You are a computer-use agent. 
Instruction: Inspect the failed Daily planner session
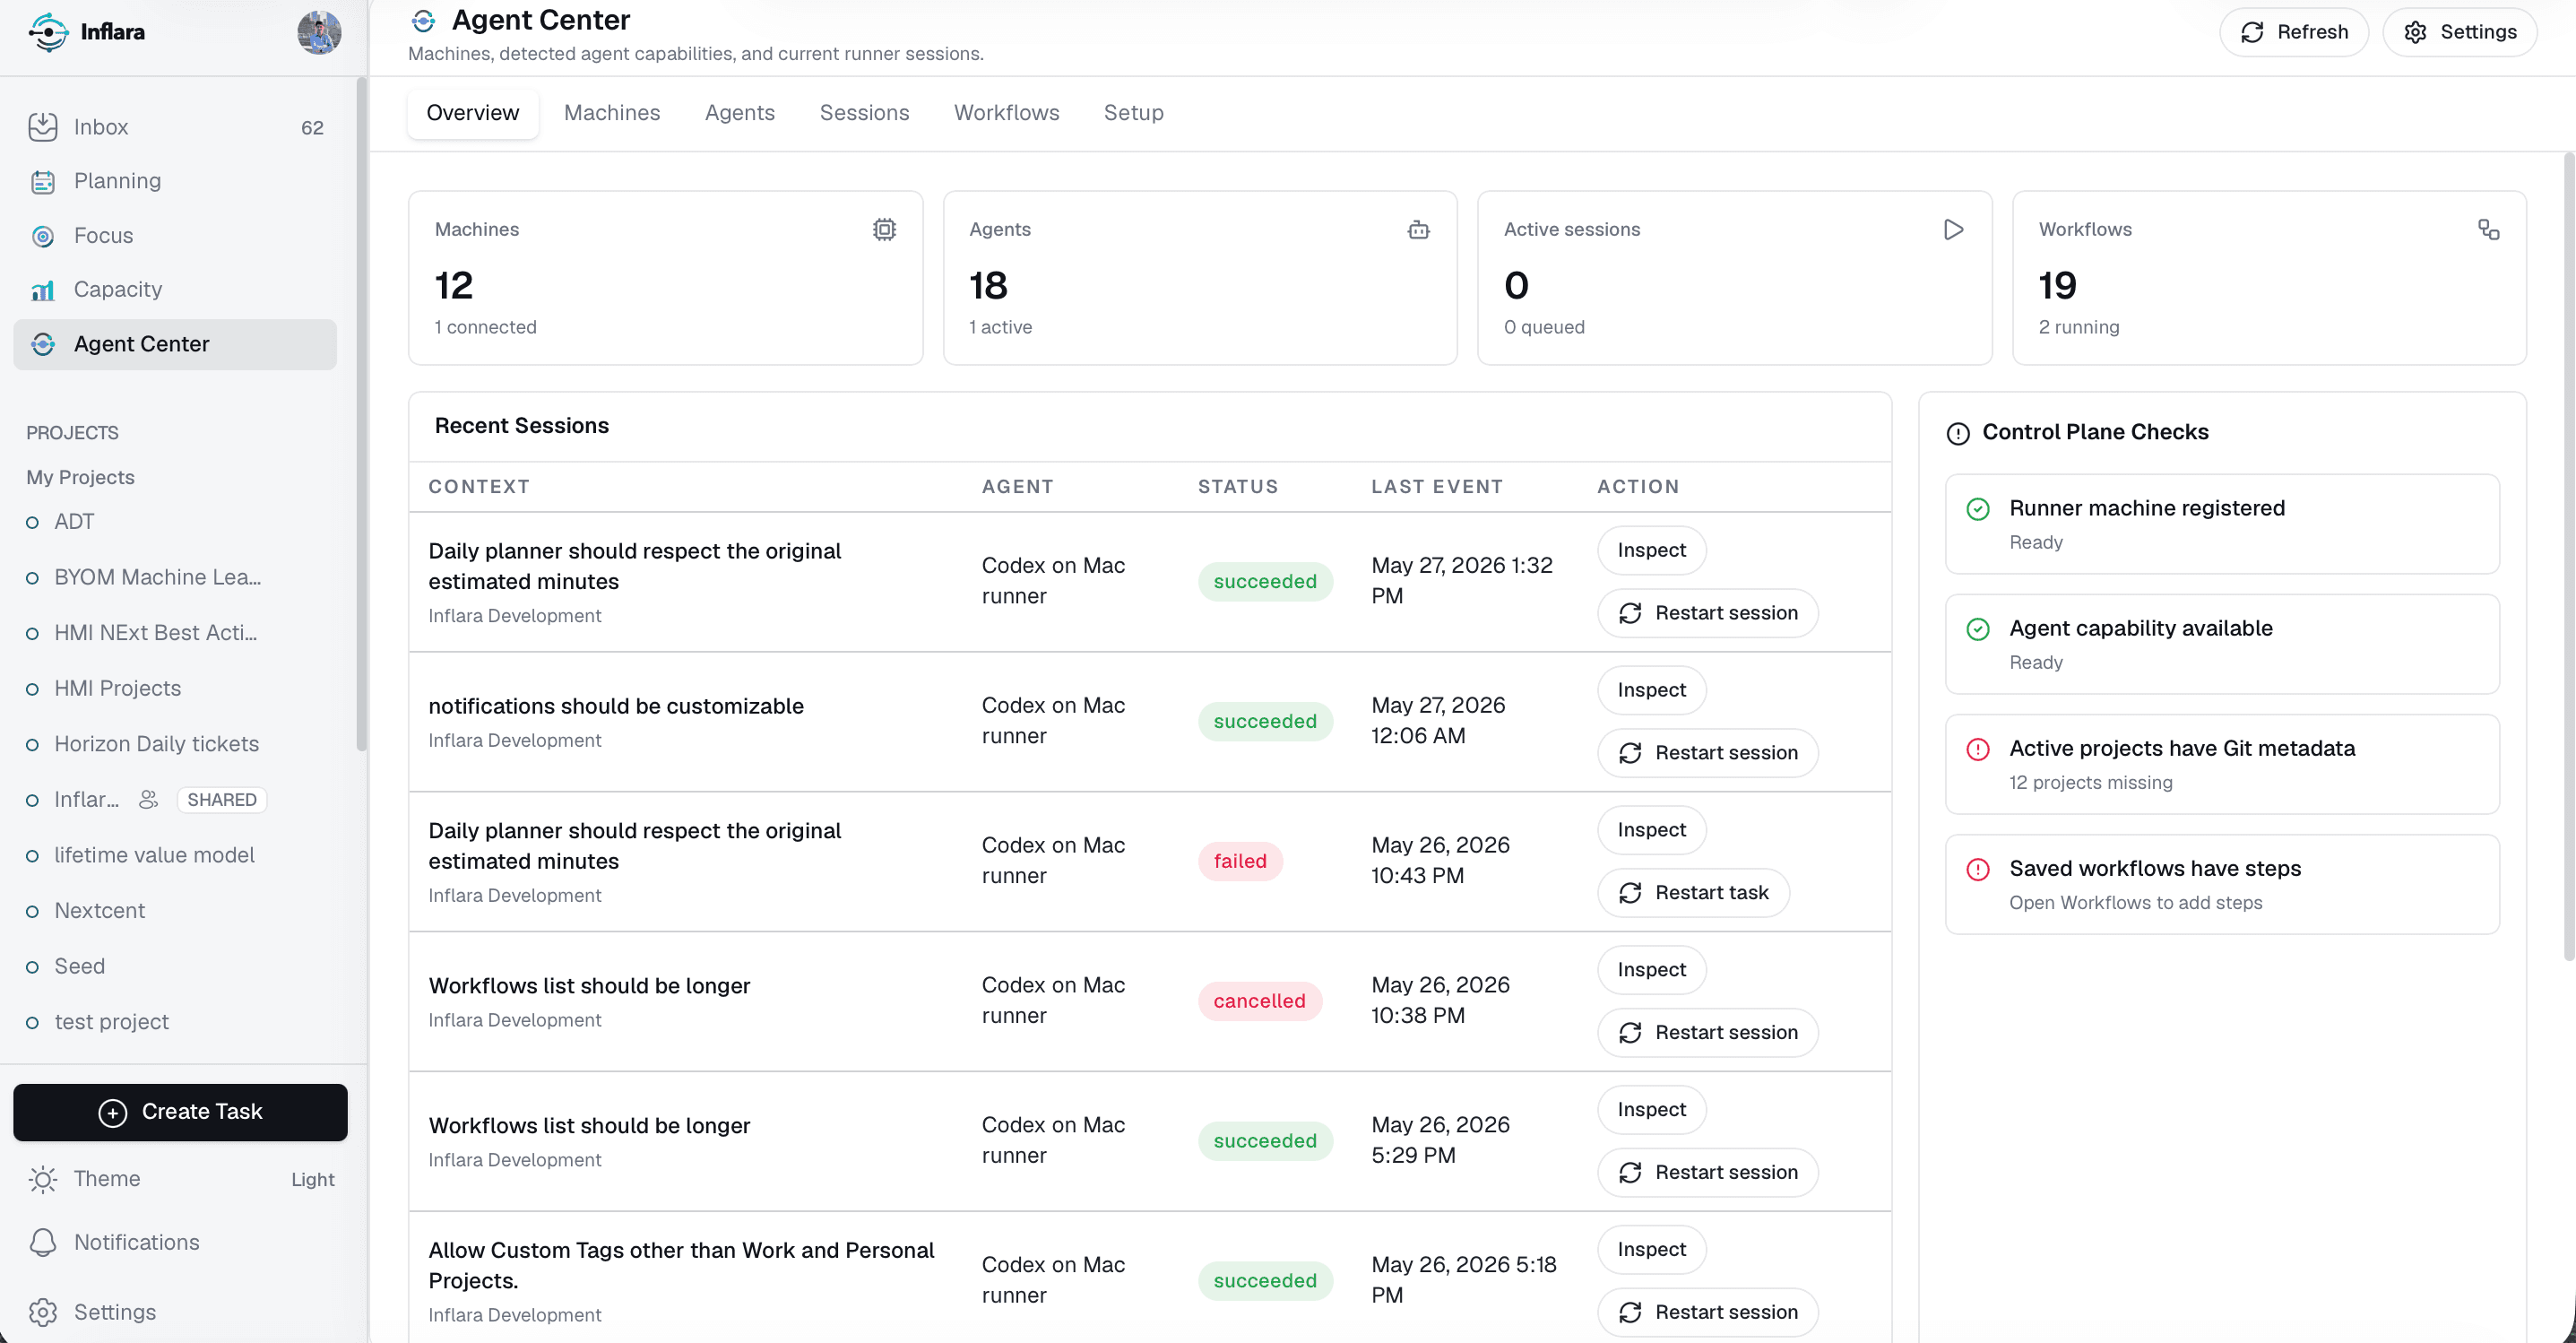[x=1651, y=830]
